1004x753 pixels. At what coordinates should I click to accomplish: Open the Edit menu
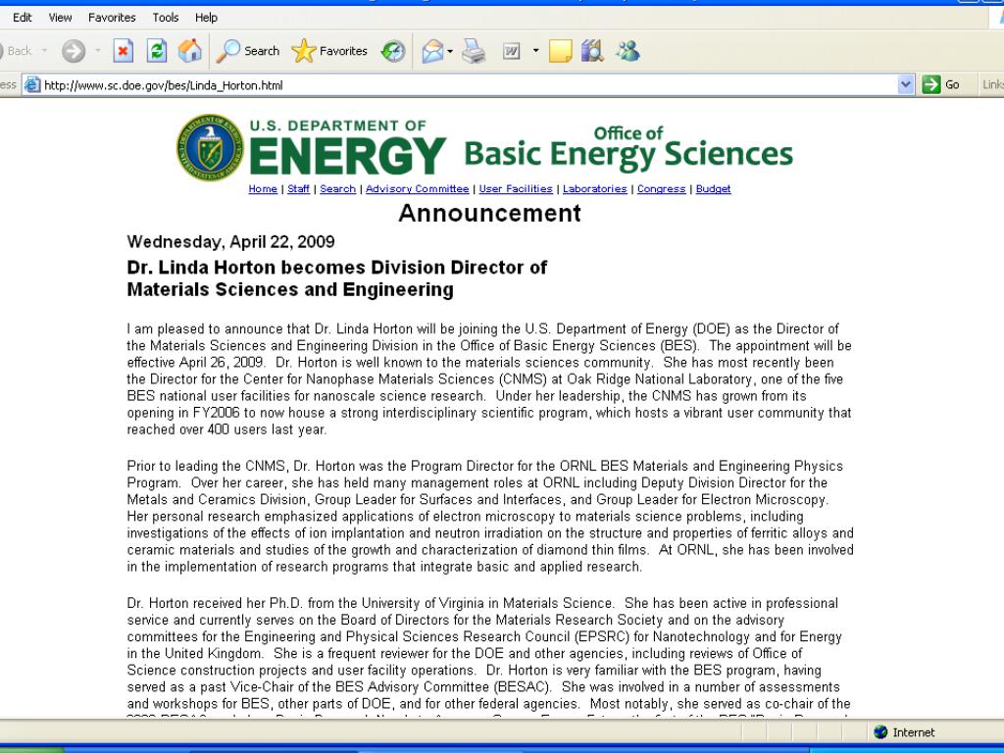coord(23,18)
